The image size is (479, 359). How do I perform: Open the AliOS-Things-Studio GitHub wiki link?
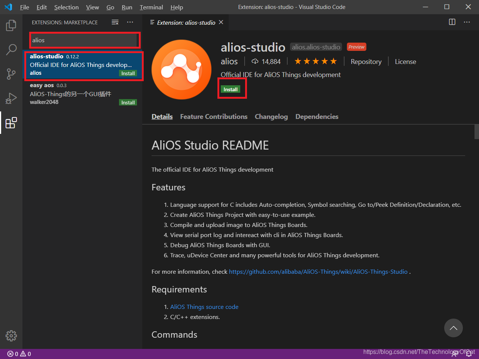(318, 271)
